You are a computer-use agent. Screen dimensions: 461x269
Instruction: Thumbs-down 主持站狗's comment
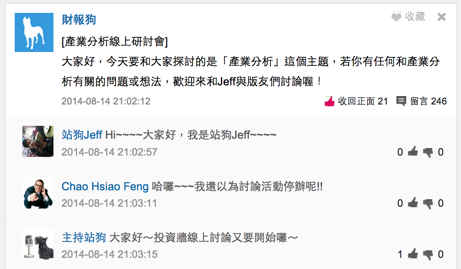coord(428,254)
